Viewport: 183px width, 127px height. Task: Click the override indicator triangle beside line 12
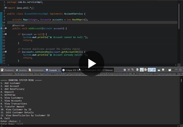(1, 28)
